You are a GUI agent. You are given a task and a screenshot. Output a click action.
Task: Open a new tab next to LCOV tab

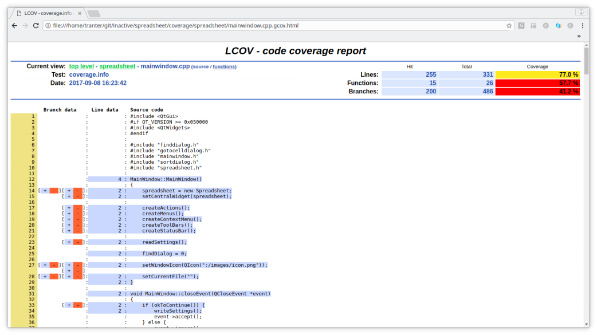pyautogui.click(x=93, y=13)
